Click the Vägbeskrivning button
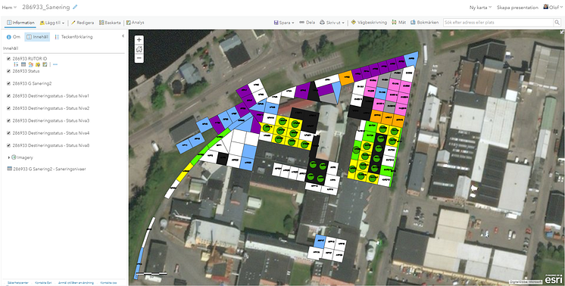The width and height of the screenshot is (565, 286). coord(369,22)
